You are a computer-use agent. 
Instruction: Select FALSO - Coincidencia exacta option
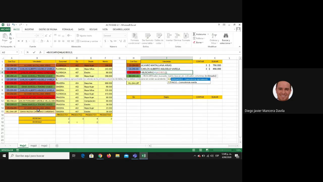click(x=189, y=82)
